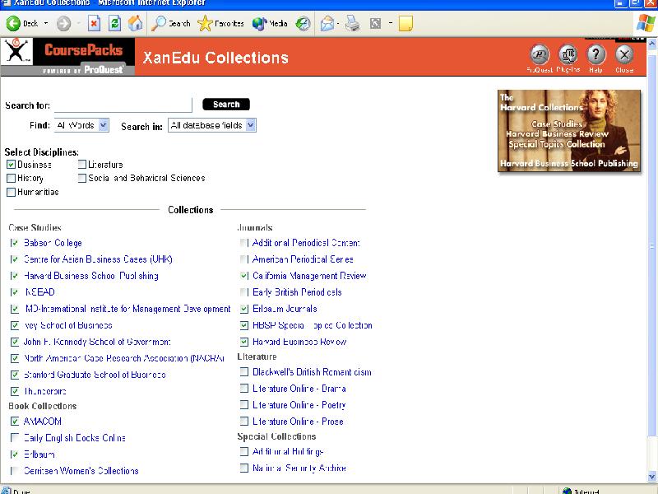Viewport: 658px width, 494px height.
Task: Click the grey Edit icon next to the printer
Action: pos(375,24)
